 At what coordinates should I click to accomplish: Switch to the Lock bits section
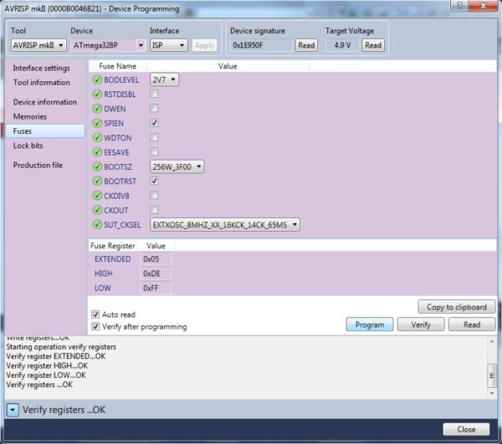(x=28, y=145)
